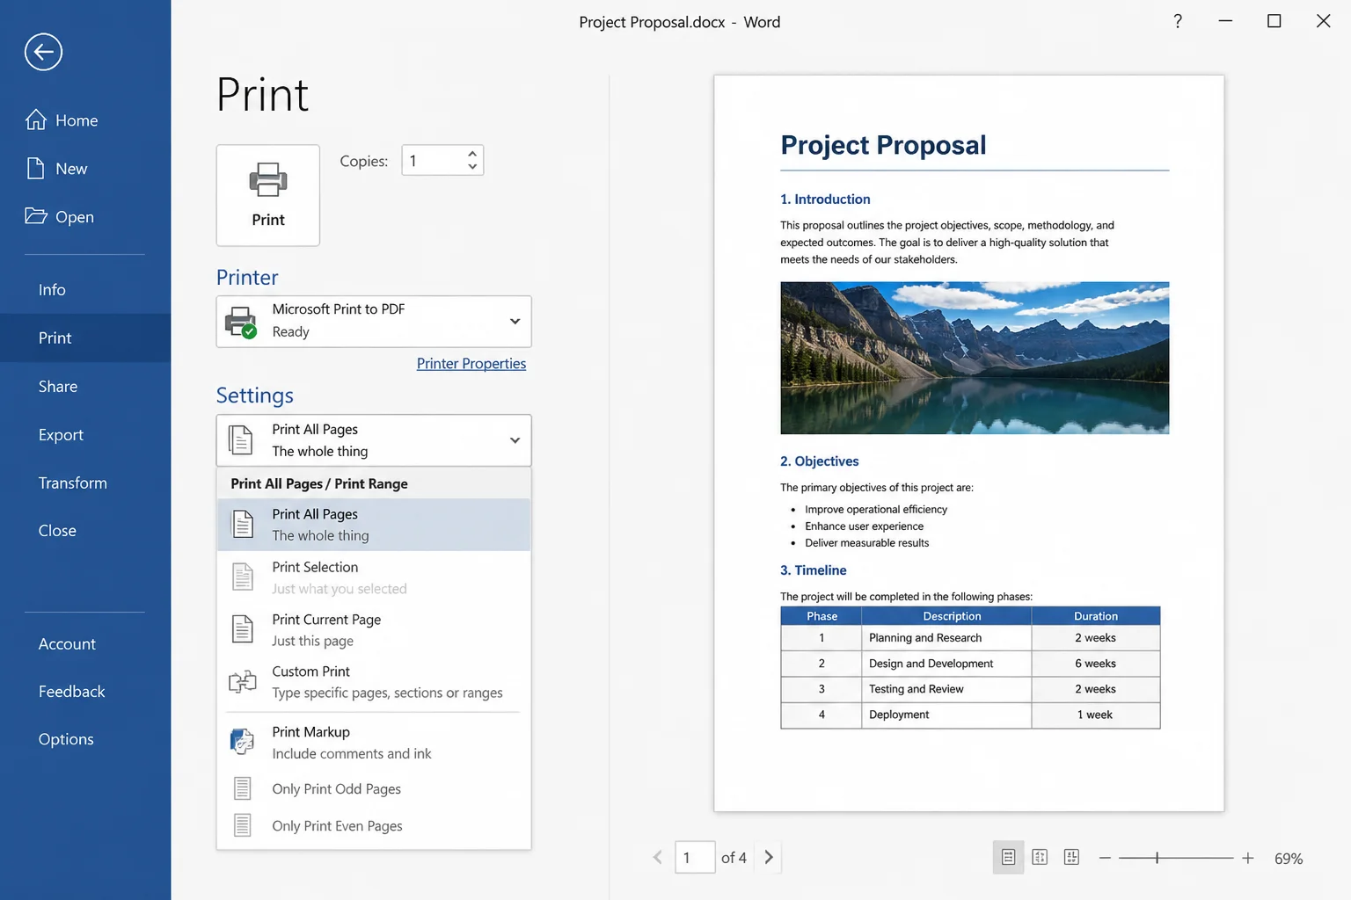Click the 69% zoom level
The height and width of the screenshot is (900, 1351).
1289,859
